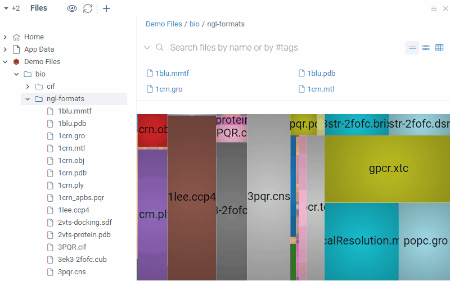The image size is (450, 281).
Task: Switch to card tiles view
Action: pyautogui.click(x=426, y=48)
